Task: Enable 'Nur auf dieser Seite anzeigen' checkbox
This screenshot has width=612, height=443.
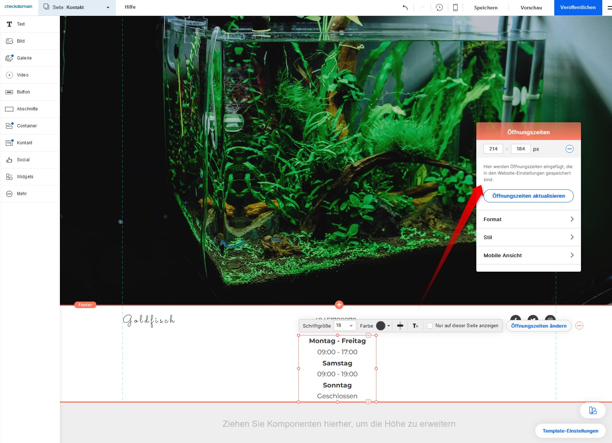Action: (430, 326)
